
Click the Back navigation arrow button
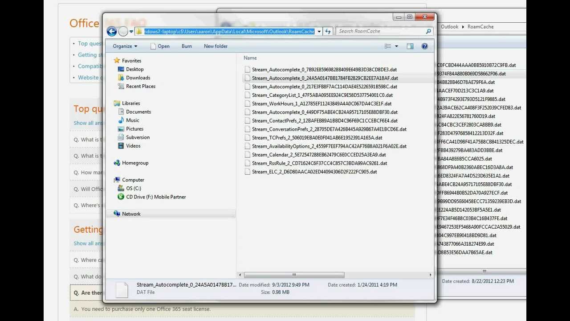tap(112, 31)
